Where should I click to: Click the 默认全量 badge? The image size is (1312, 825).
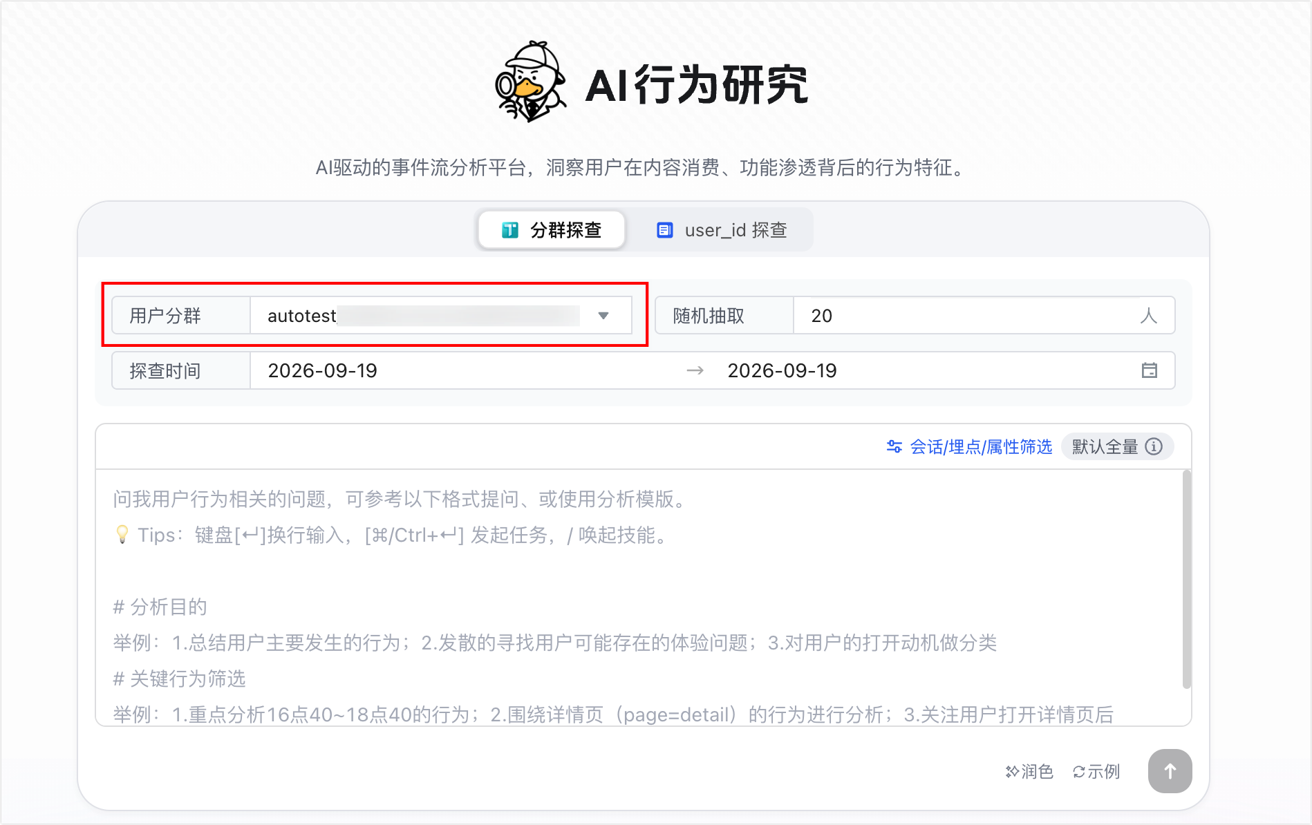pos(1117,446)
